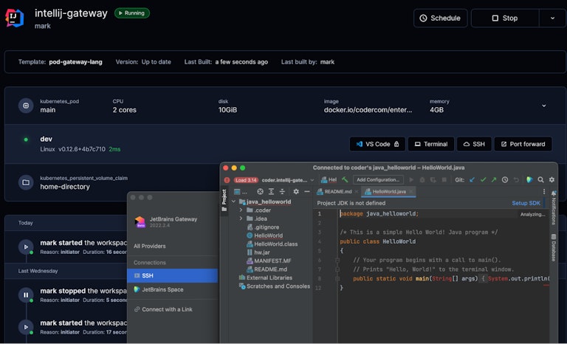Click the Schedule button
Viewport: 567px width, 344px height.
pos(440,18)
